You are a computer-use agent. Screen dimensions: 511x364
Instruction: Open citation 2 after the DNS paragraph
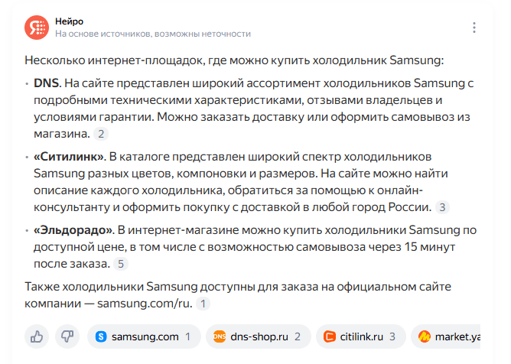coord(102,134)
